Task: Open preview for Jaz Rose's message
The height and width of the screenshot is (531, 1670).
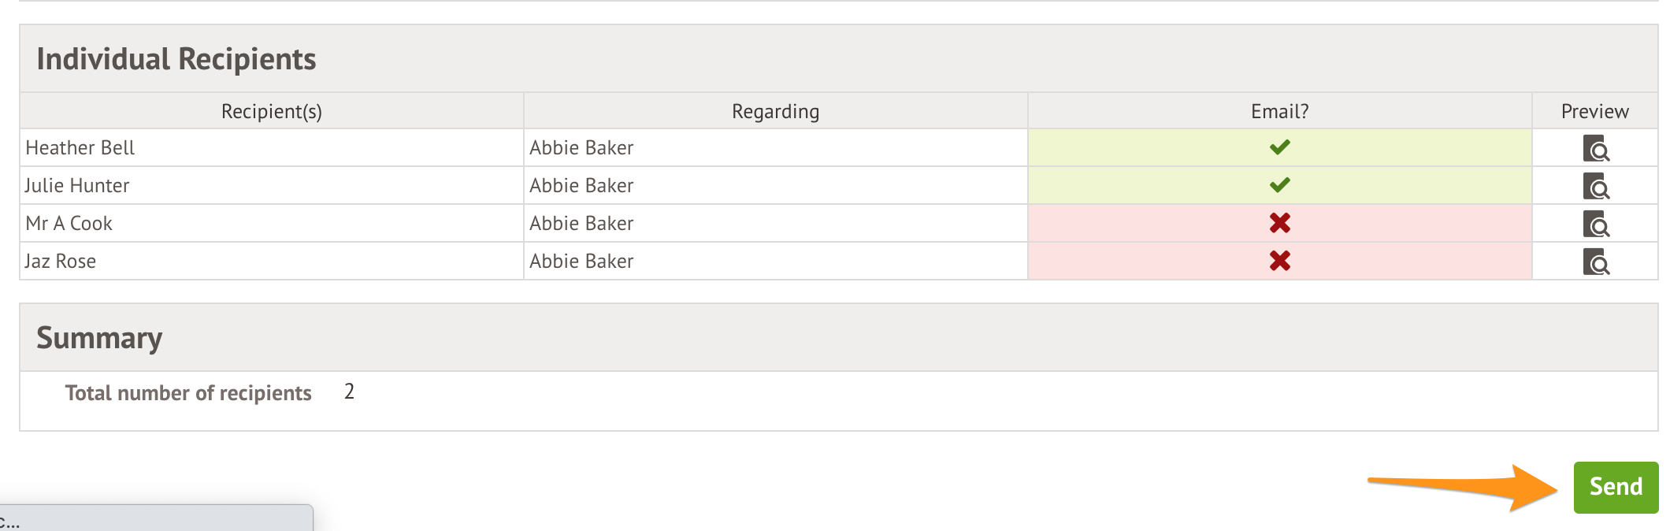Action: pyautogui.click(x=1596, y=262)
